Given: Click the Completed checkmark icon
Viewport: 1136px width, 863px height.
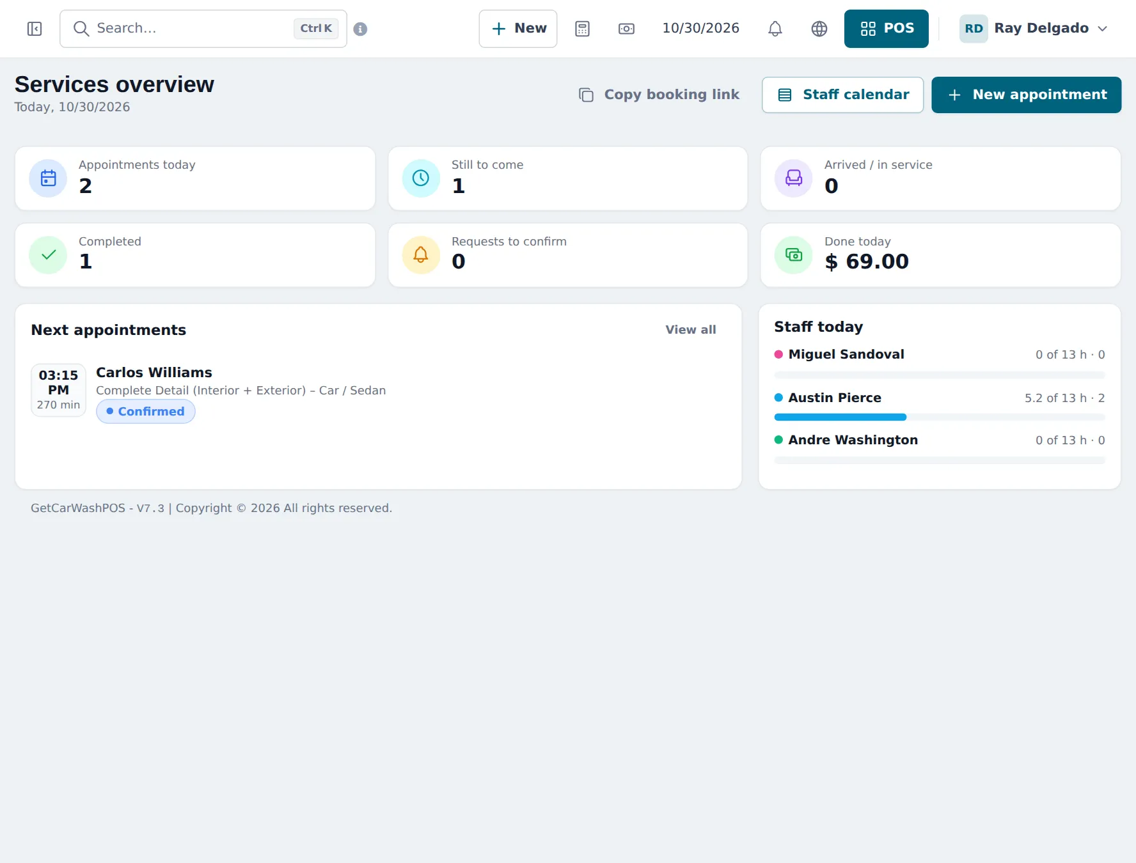Looking at the screenshot, I should click(x=48, y=255).
